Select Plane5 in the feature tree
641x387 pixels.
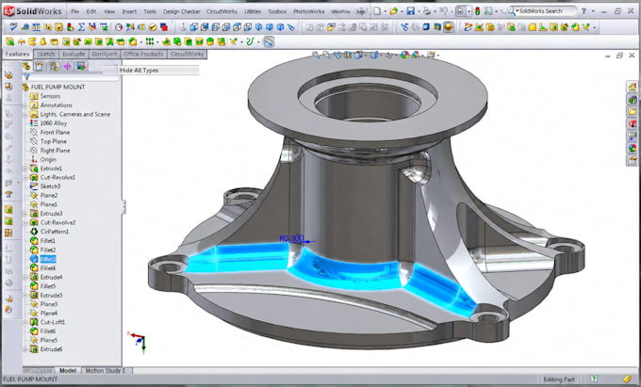point(49,340)
